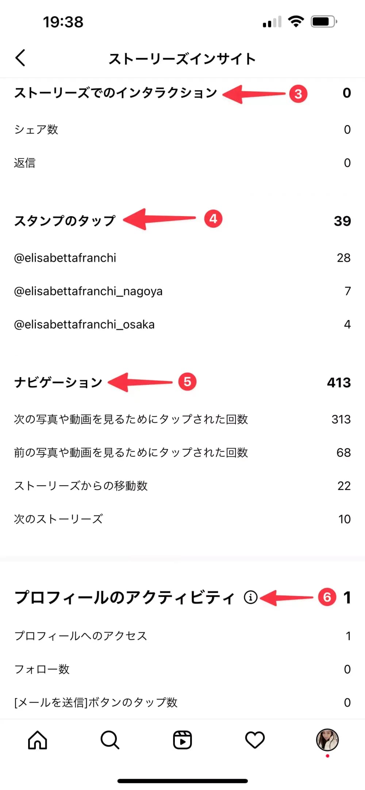Viewport: 365px width, 790px height.
Task: Tap the Wi-Fi status icon
Action: (x=296, y=22)
